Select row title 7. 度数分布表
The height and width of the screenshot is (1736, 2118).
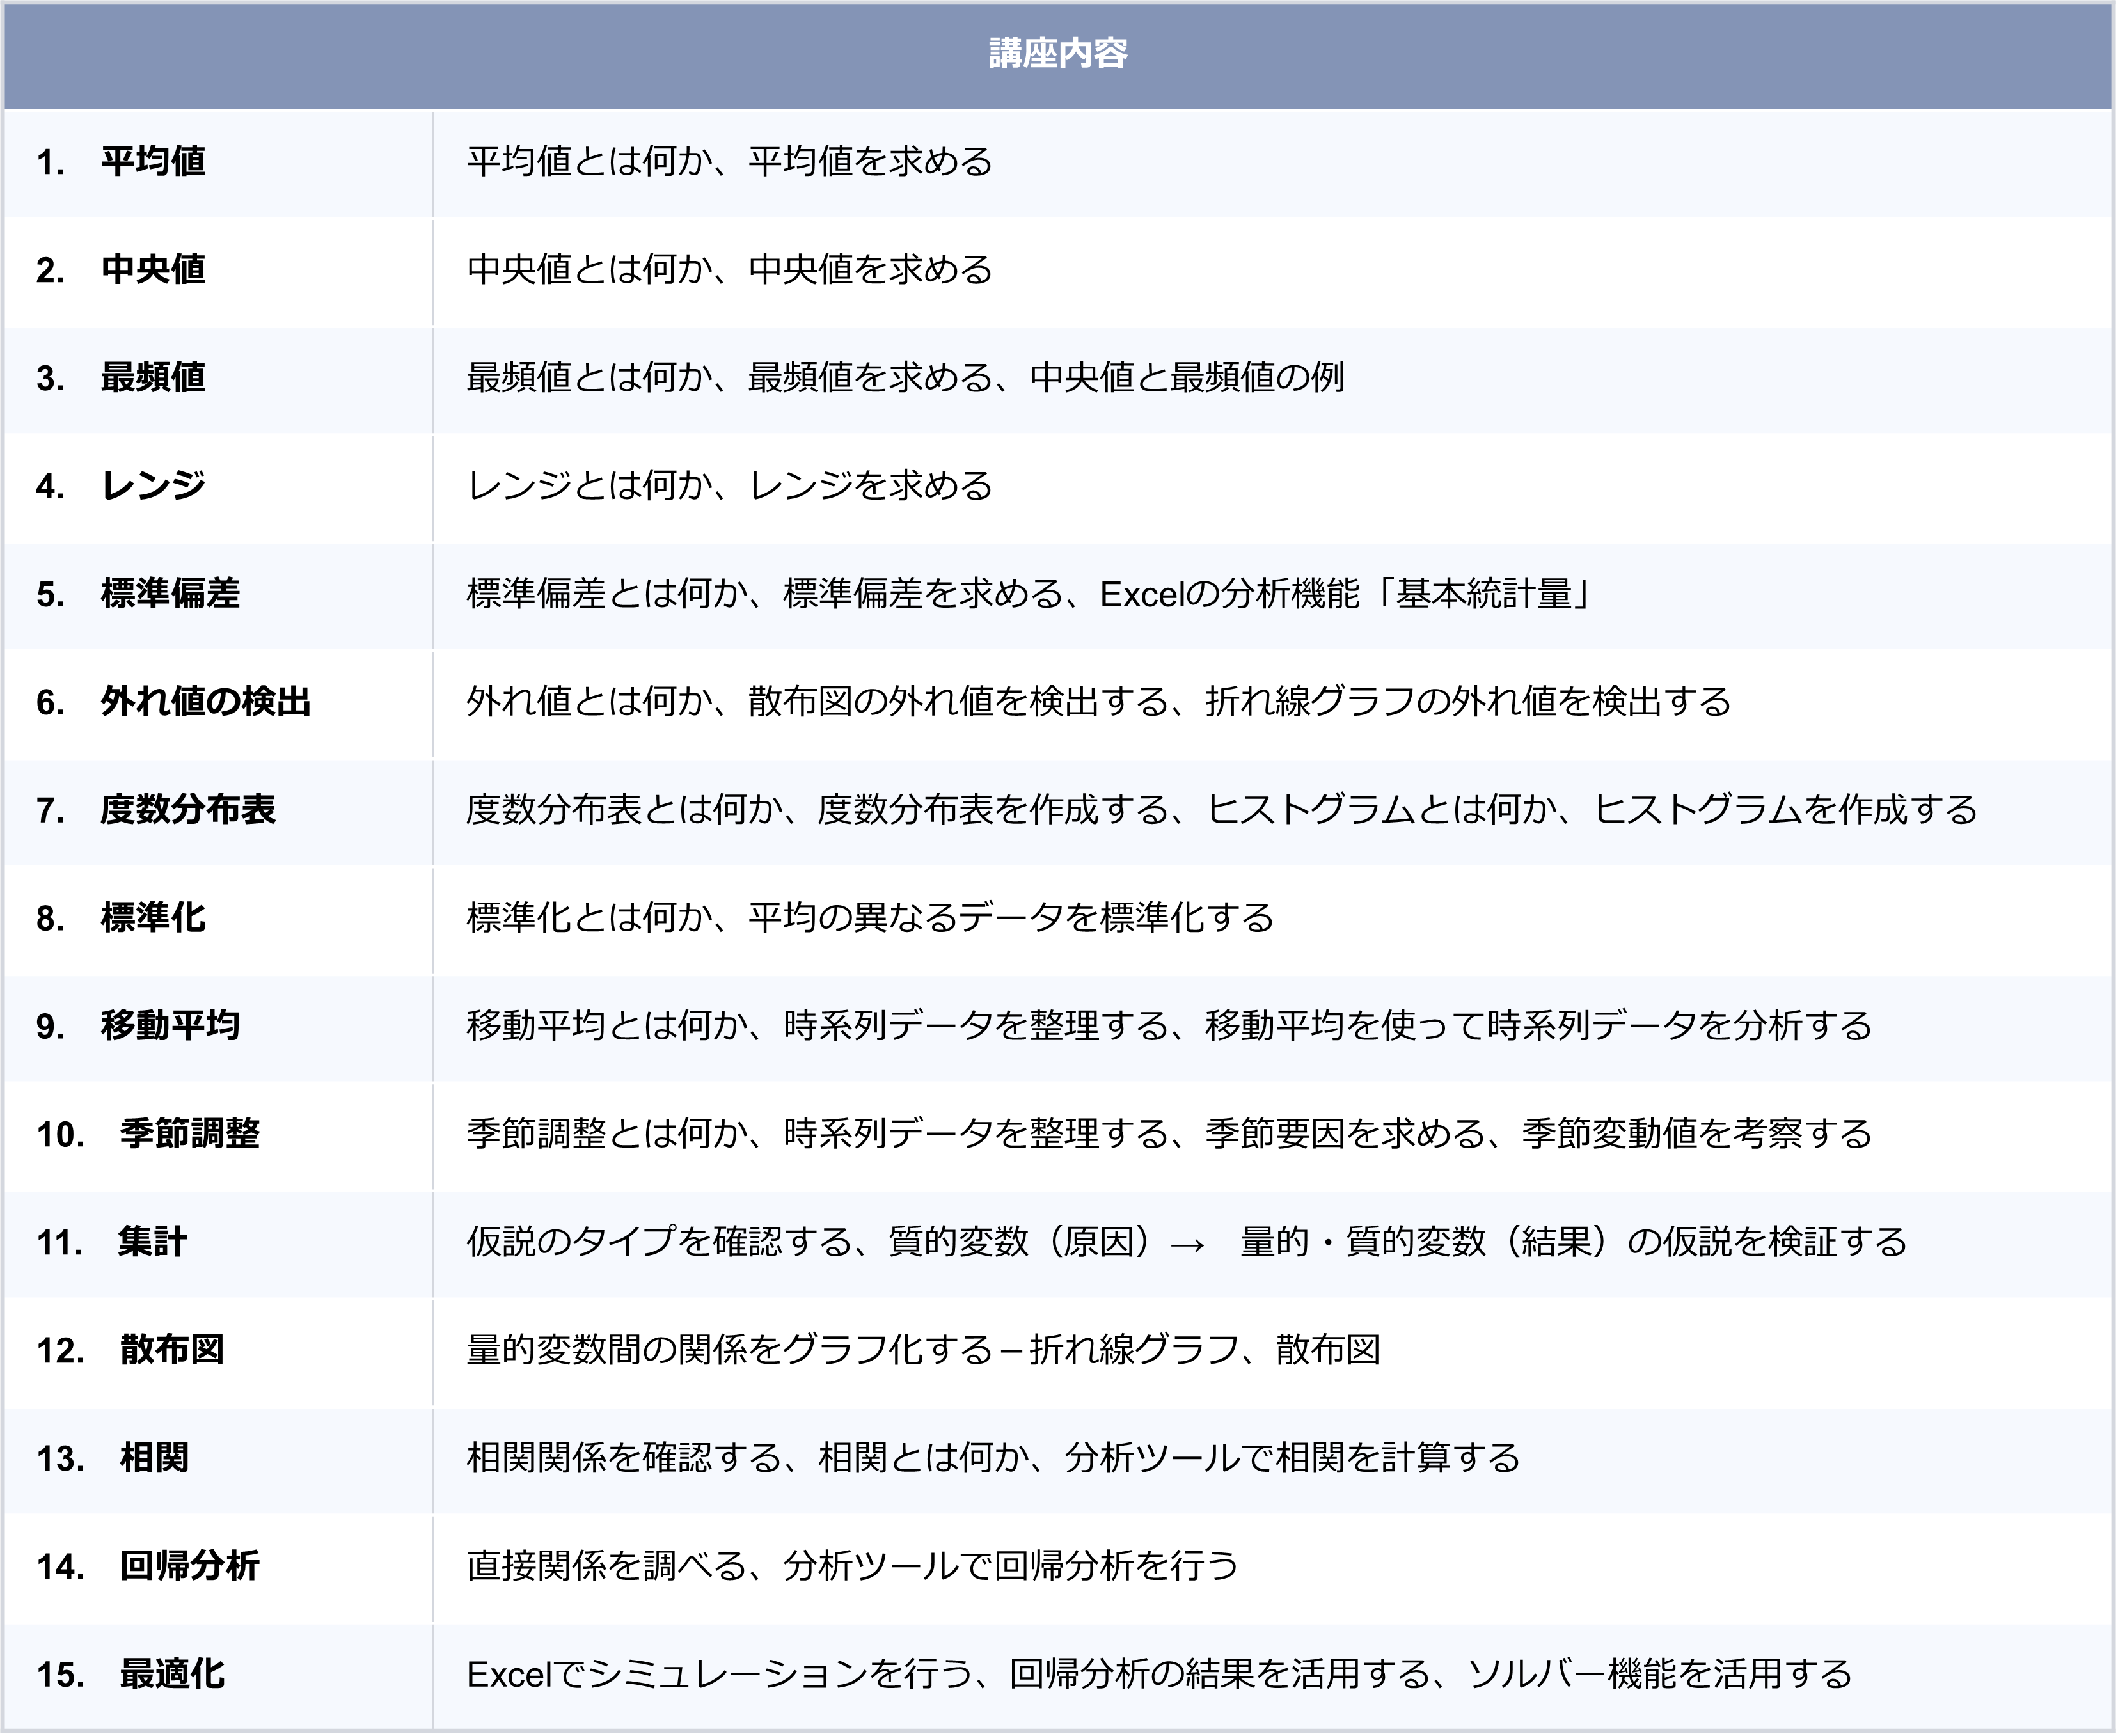click(x=156, y=809)
